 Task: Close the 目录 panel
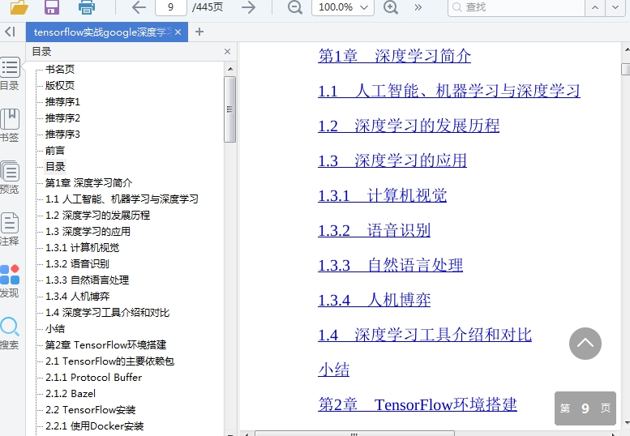click(227, 51)
